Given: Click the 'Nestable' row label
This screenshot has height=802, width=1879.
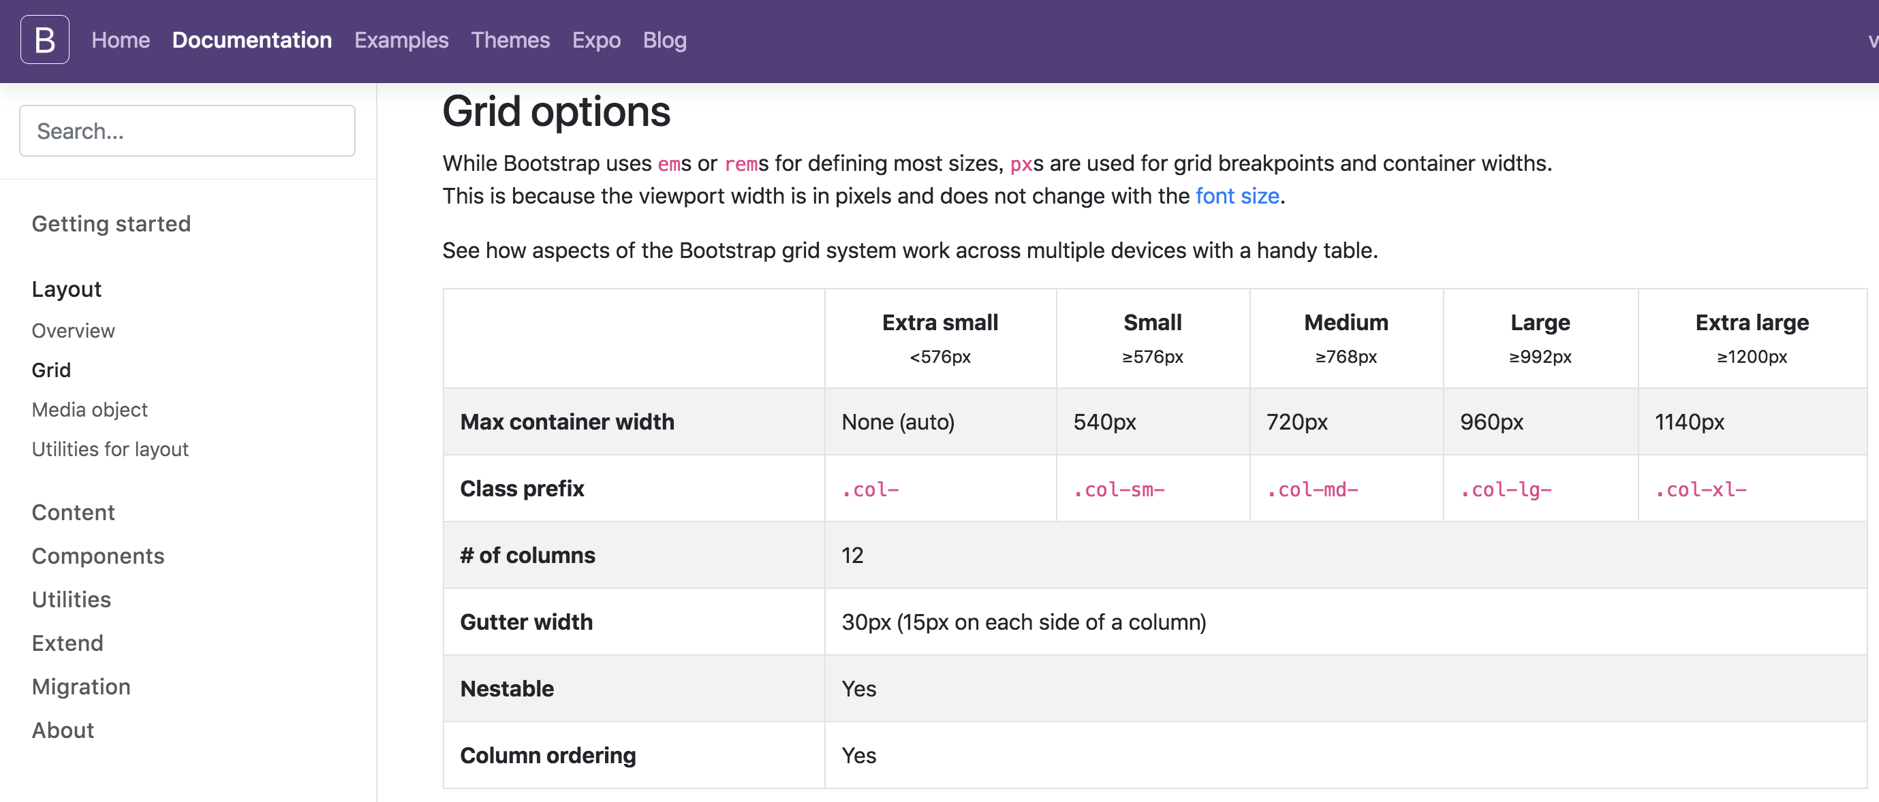Looking at the screenshot, I should pos(507,689).
